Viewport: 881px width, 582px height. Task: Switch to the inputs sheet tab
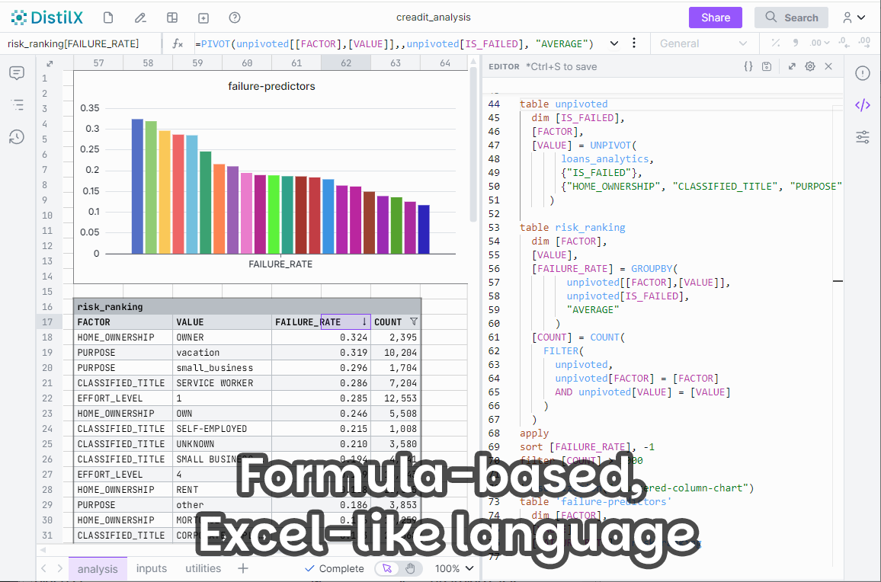point(152,568)
